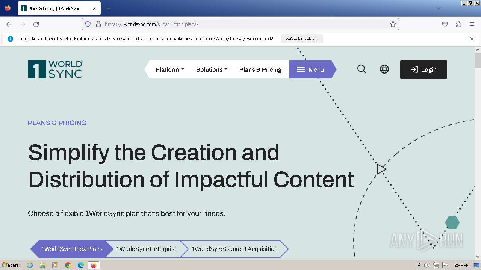
Task: Reload the page with the refresh icon
Action: coord(36,24)
